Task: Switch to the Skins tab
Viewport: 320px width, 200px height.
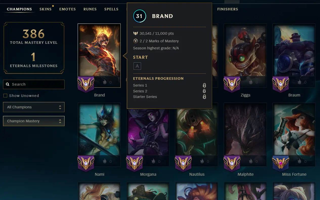Action: (x=46, y=9)
